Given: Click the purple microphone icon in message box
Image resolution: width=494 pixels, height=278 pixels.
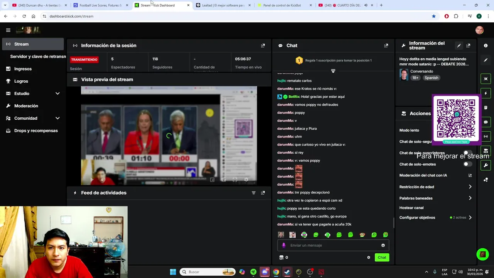Looking at the screenshot, I should point(284,245).
